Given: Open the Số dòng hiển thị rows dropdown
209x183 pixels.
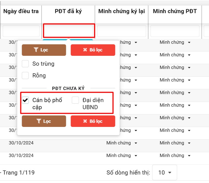Looking at the screenshot, I should tap(165, 173).
